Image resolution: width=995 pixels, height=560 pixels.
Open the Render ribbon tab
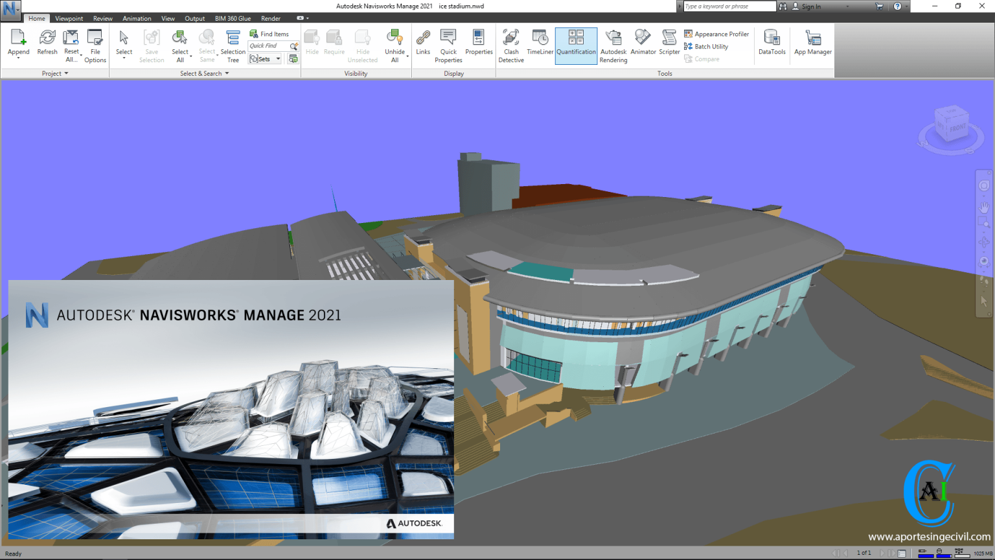click(x=271, y=18)
